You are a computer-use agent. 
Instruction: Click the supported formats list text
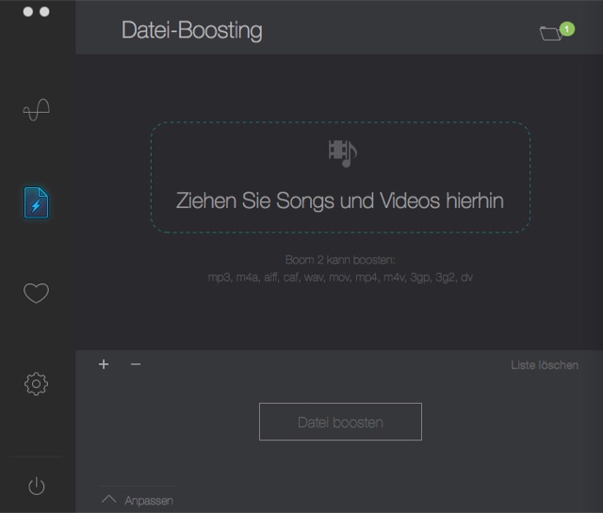[340, 278]
